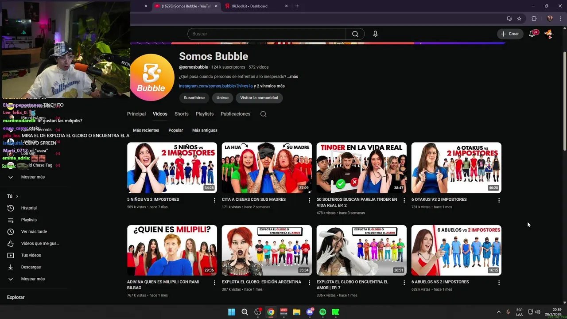Click EXPLOTA EL GLOBO O ENCUENTRA EL AMOR EP. 7 title
The height and width of the screenshot is (319, 567).
click(353, 284)
